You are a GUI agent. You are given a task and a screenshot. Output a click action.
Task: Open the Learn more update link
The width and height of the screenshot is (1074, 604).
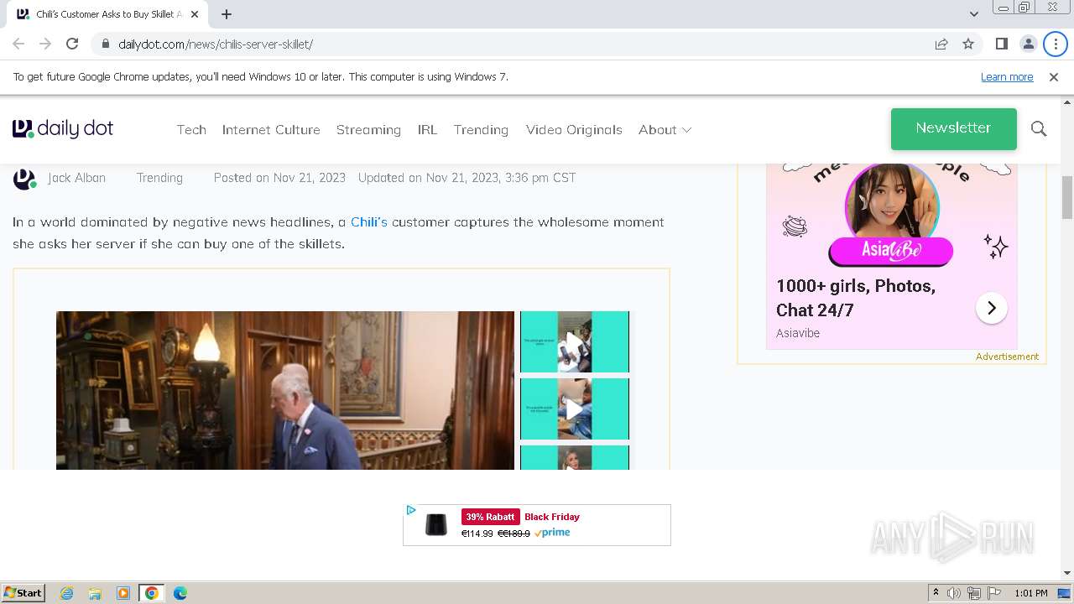point(1007,77)
